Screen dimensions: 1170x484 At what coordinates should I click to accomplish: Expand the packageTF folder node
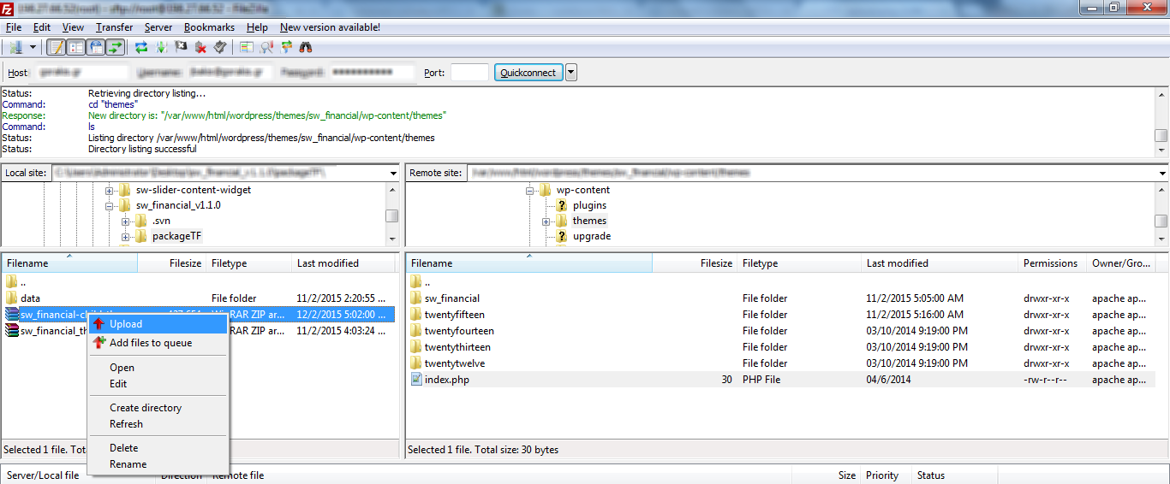pyautogui.click(x=126, y=236)
